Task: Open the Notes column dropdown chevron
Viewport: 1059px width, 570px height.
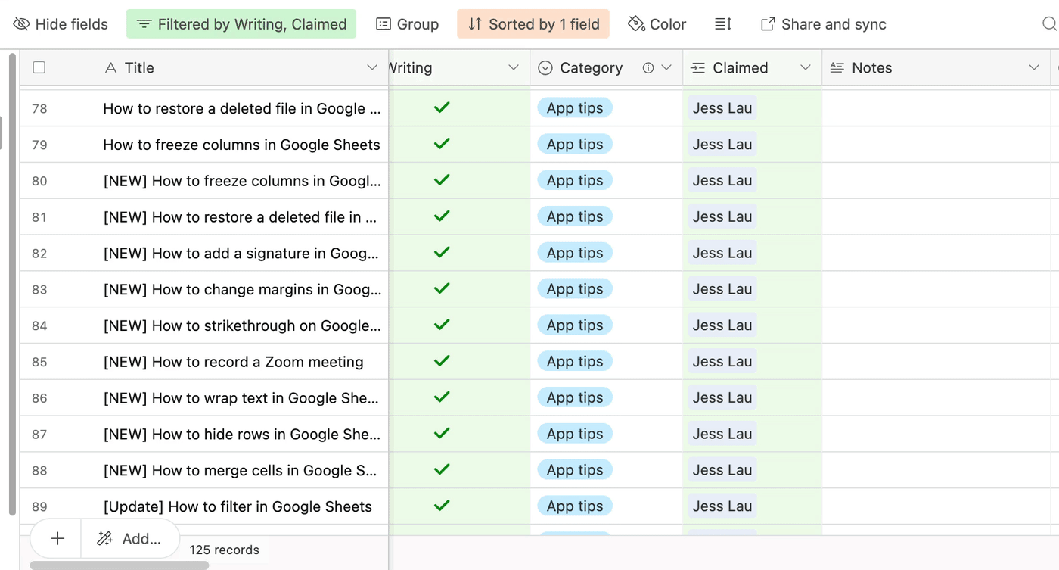Action: [1034, 68]
